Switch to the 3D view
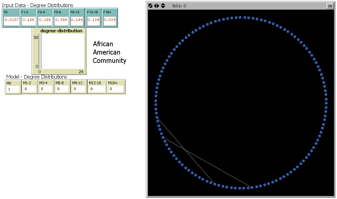337x199 pixels. click(x=330, y=6)
